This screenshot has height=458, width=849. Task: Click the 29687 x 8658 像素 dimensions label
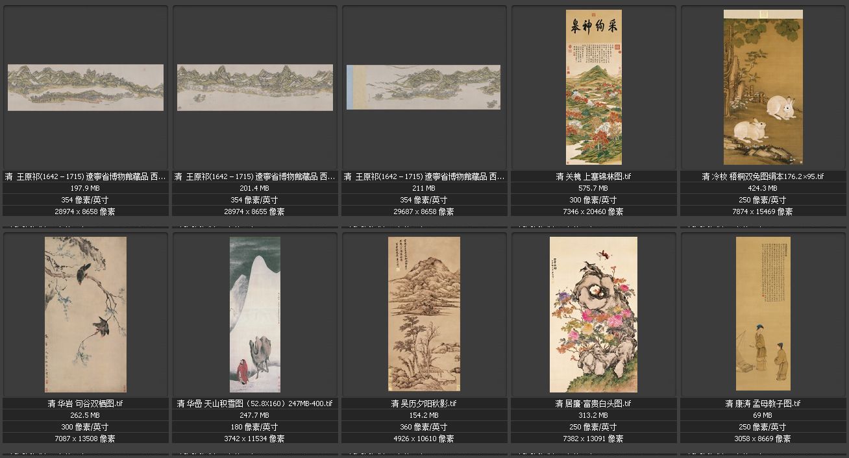(x=424, y=211)
